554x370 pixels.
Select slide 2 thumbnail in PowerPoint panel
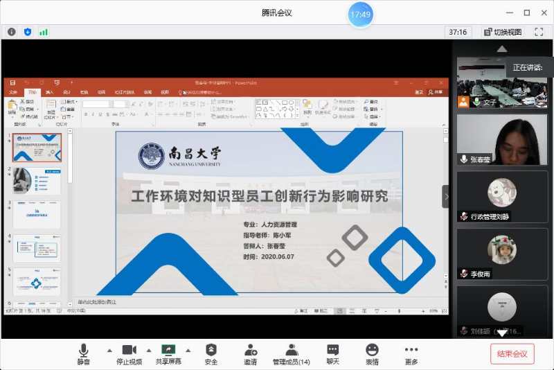click(x=37, y=181)
